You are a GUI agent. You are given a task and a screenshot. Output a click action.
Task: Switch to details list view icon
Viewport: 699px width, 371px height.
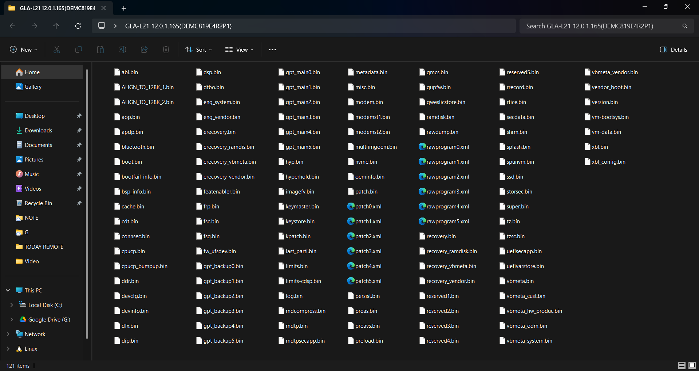click(682, 366)
